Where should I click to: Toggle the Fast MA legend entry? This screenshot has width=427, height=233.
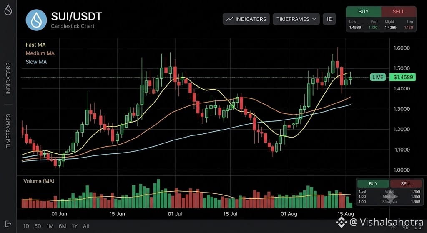[36, 45]
